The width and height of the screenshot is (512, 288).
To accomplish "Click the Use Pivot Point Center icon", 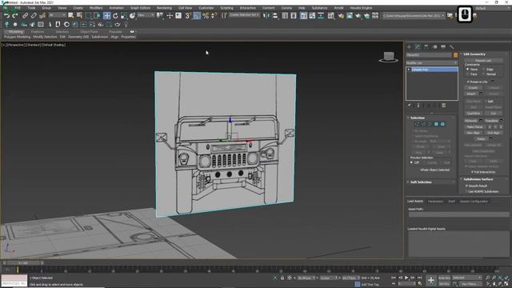I will click(160, 15).
